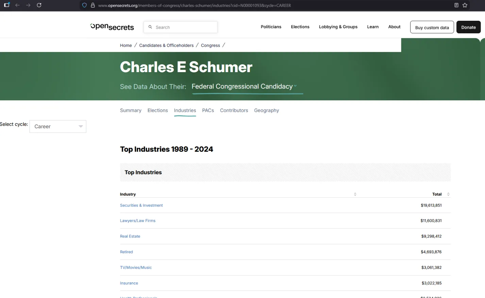This screenshot has width=485, height=298.
Task: Open the Securities & Investment industry link
Action: (x=141, y=205)
